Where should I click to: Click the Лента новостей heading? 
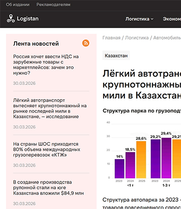36,44
